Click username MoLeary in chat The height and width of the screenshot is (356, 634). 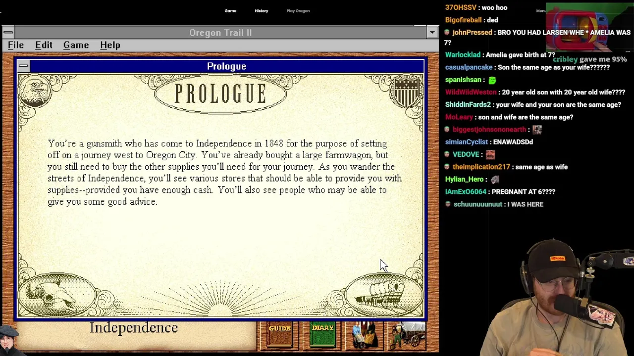(459, 117)
